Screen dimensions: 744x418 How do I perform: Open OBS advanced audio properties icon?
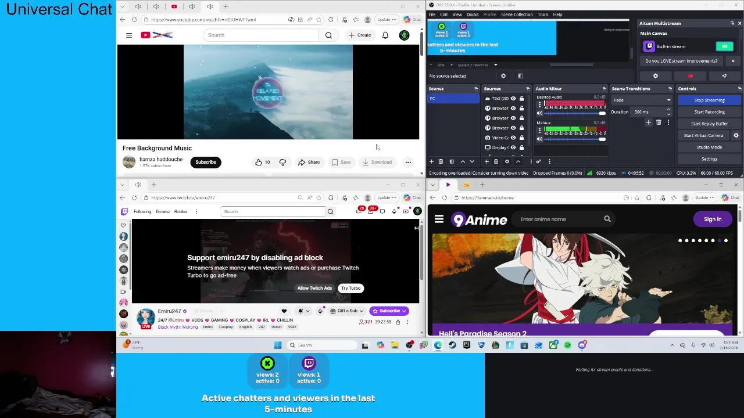pos(538,161)
